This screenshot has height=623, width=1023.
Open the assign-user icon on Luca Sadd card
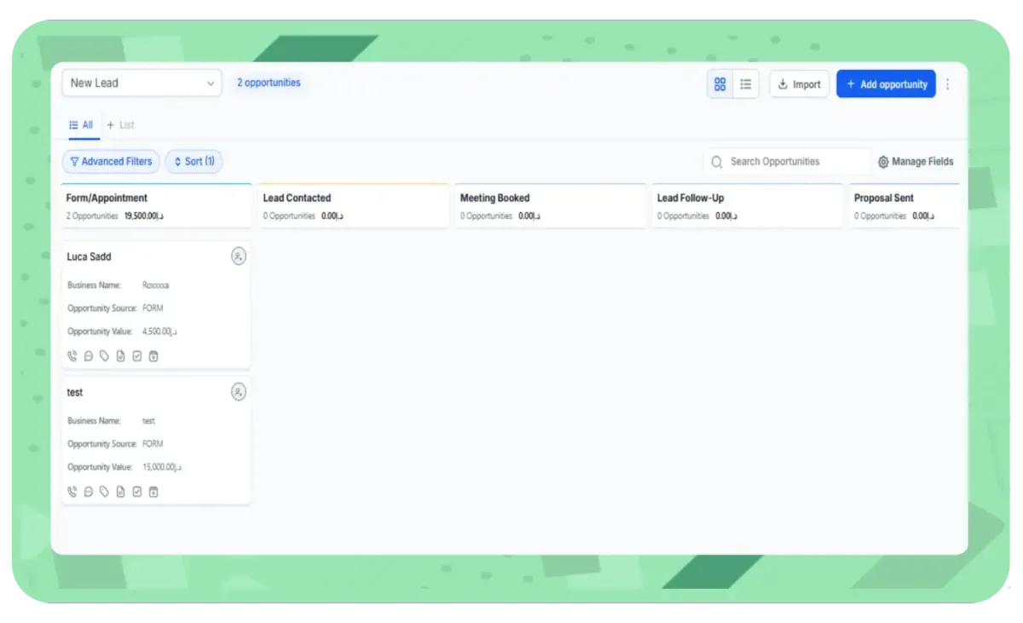(239, 256)
